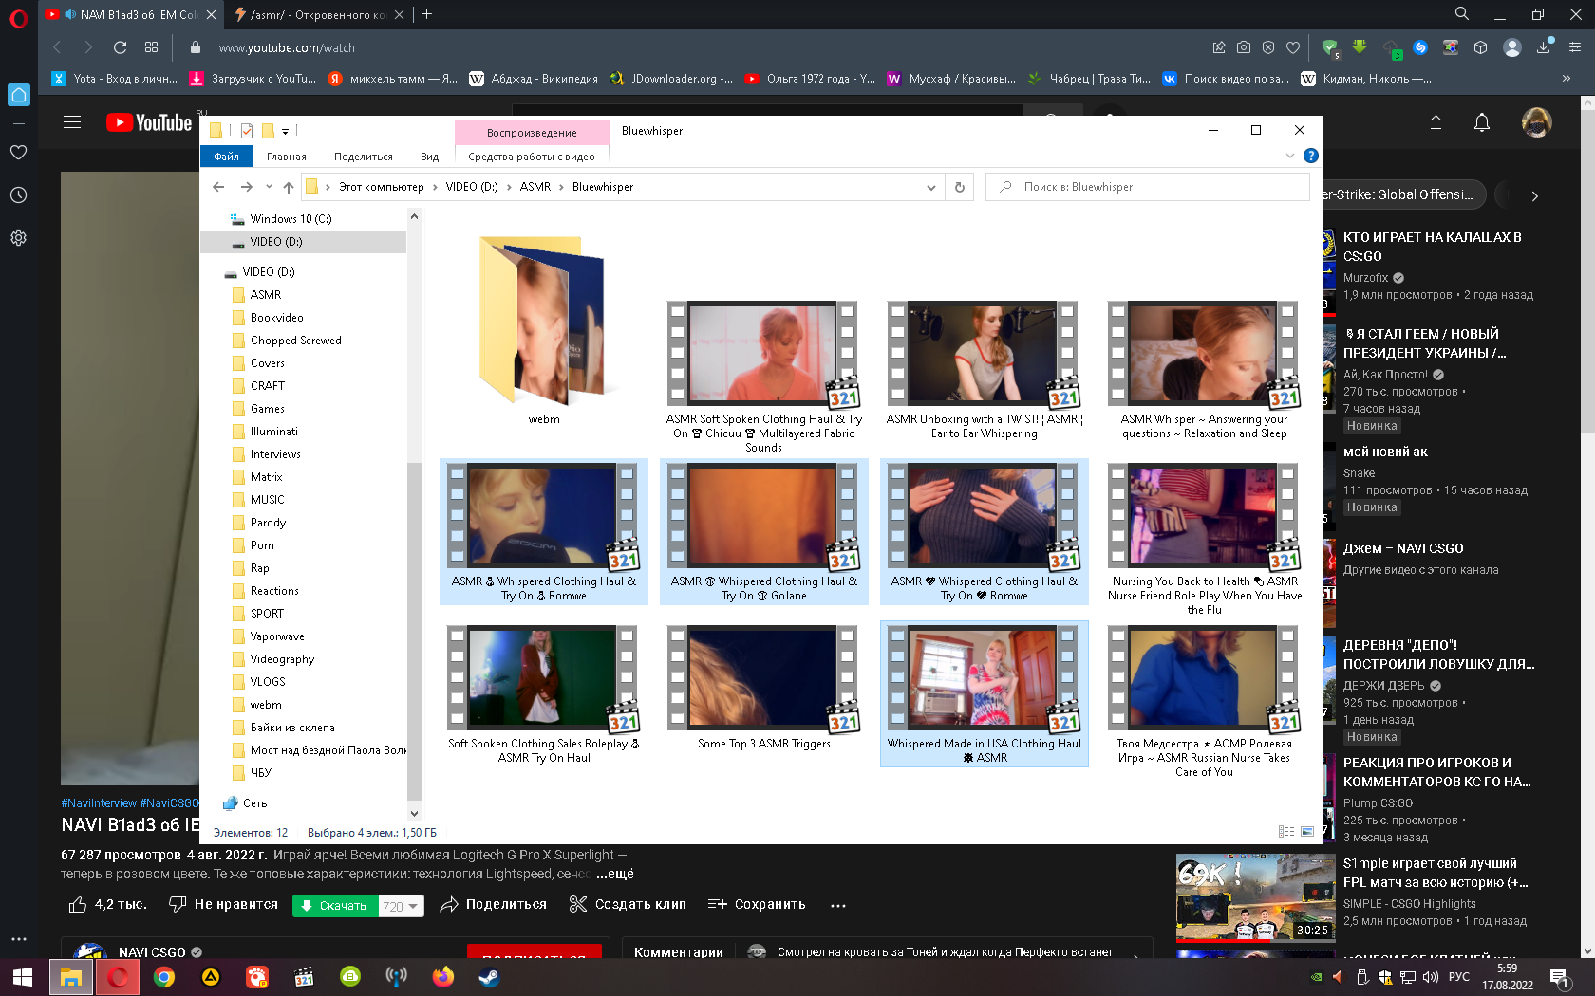Toggle YouTube hamburger guide menu
Viewport: 1595px width, 996px height.
click(x=72, y=122)
